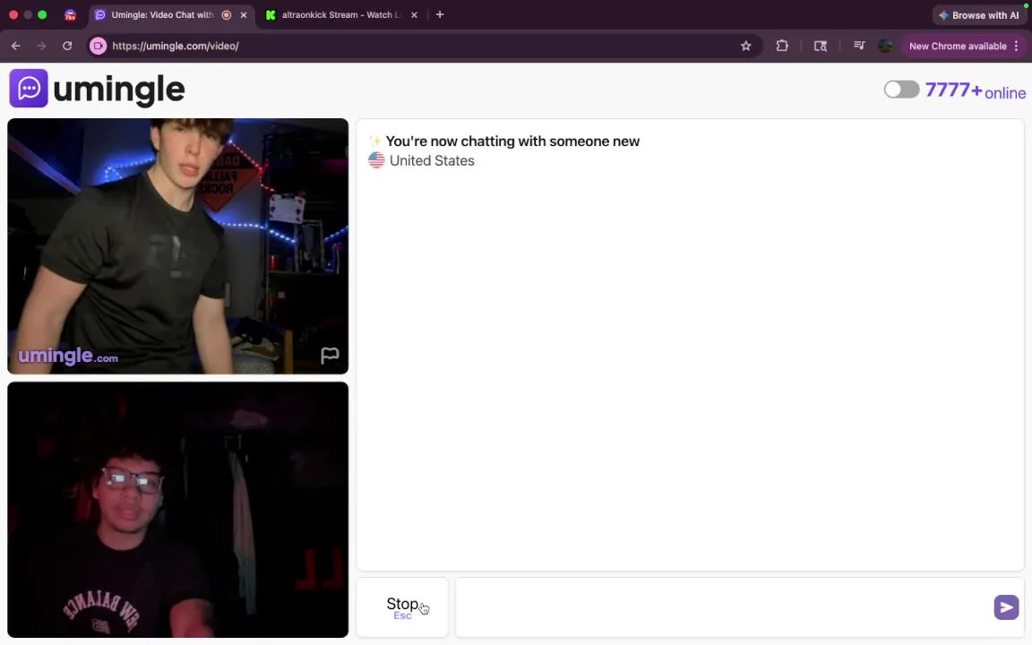Click the Stop button

[x=402, y=607]
